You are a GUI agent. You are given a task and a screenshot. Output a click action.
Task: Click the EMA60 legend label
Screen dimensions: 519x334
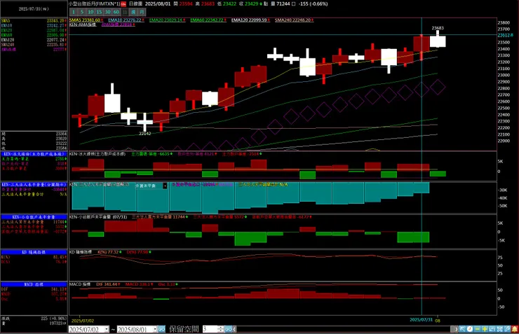(x=207, y=20)
